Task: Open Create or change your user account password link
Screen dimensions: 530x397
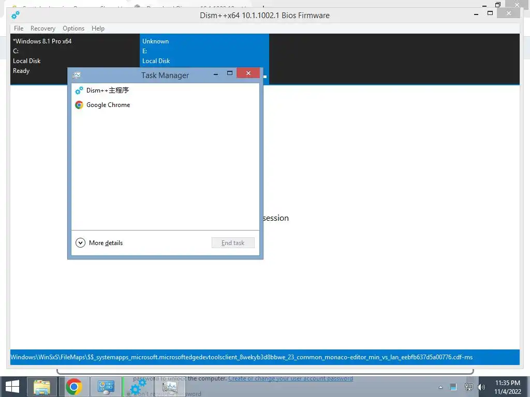Action: point(290,378)
